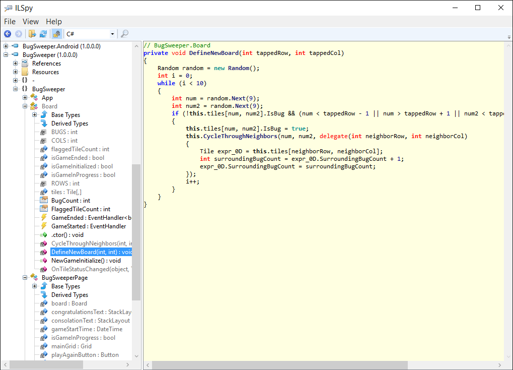513x370 pixels.
Task: Expand the BugSweeper.Android assembly node
Action: pyautogui.click(x=6, y=46)
